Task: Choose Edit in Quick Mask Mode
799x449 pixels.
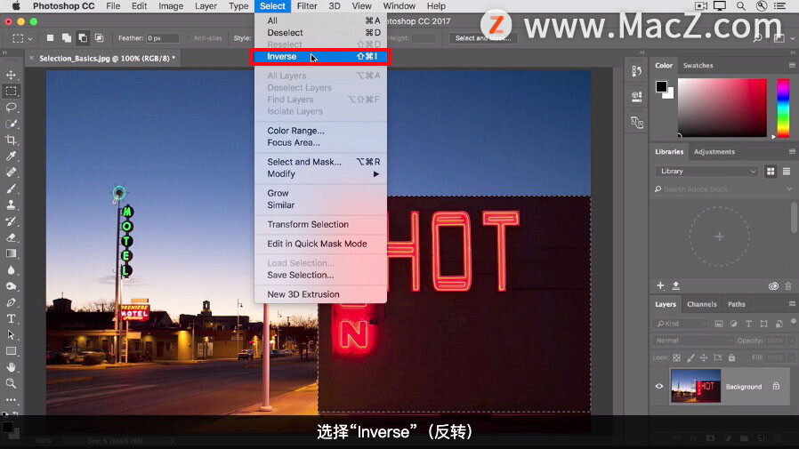Action: click(x=320, y=244)
